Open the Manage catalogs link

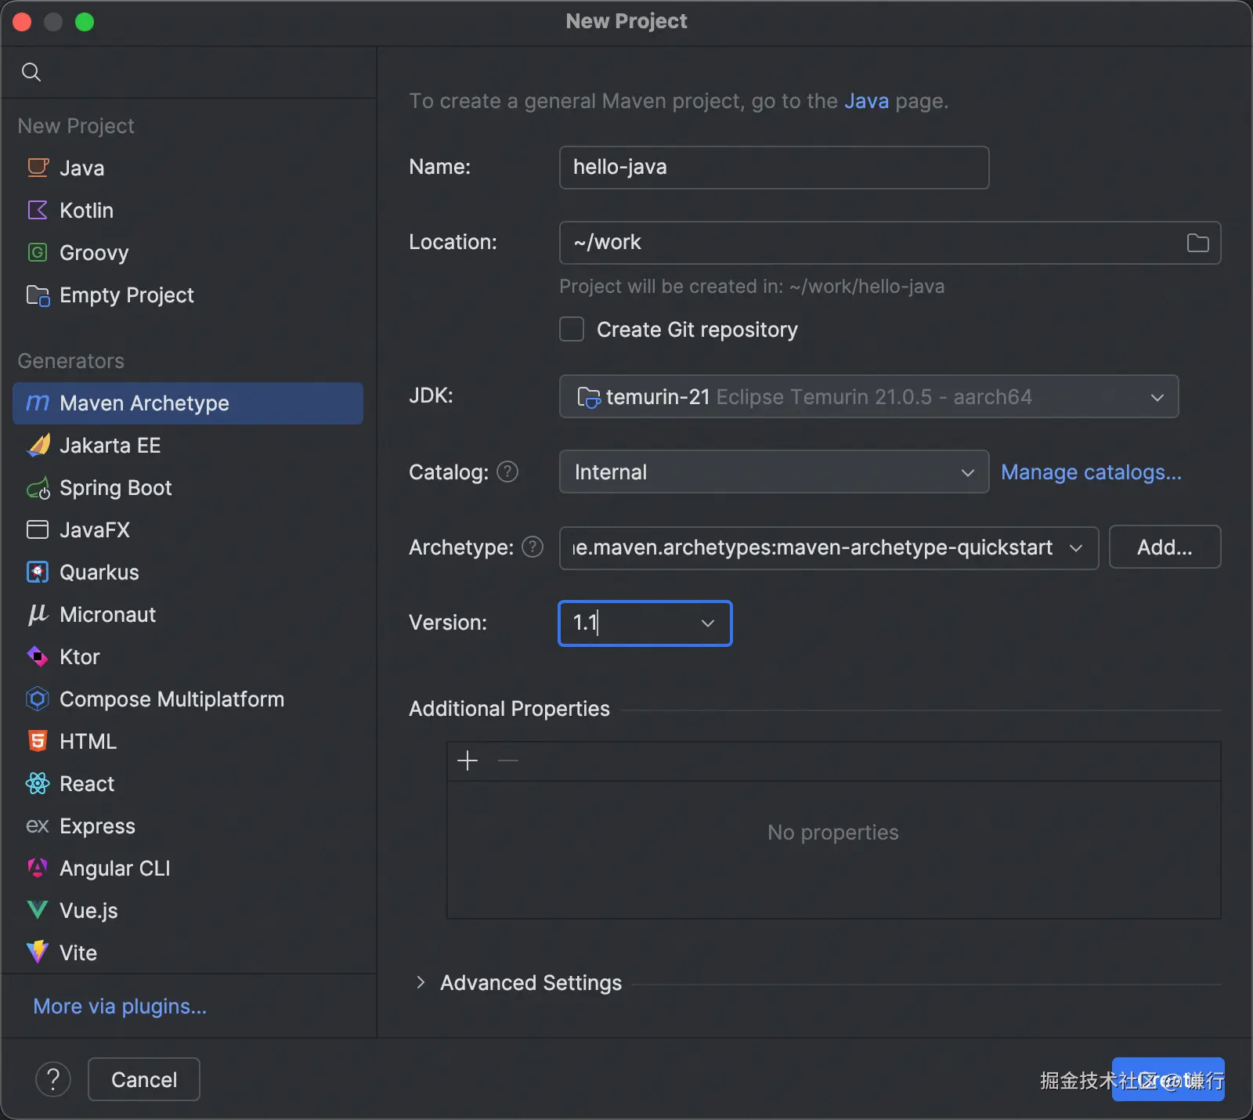point(1091,472)
